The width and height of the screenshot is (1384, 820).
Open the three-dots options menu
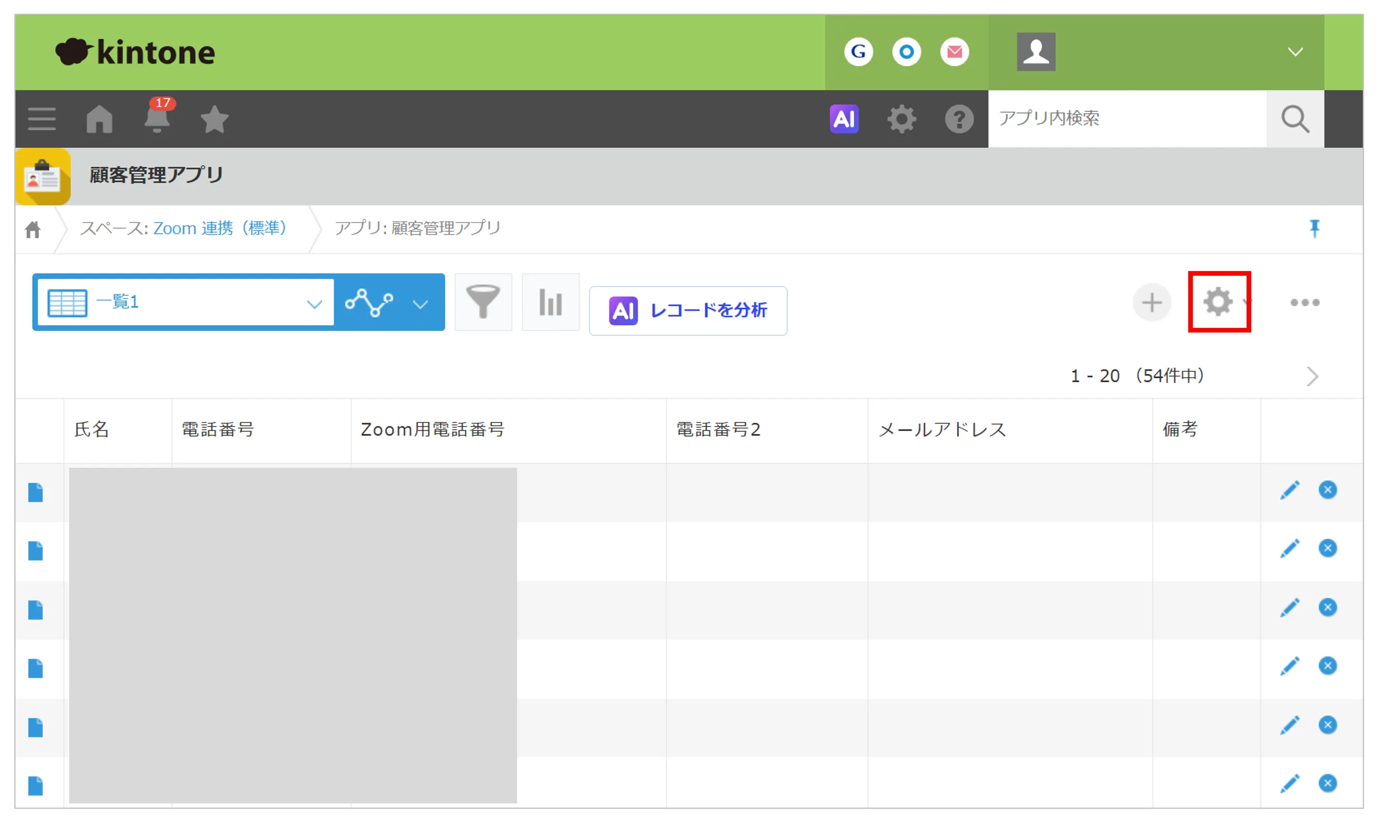click(x=1305, y=302)
